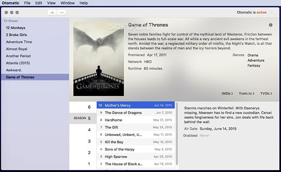Viewport: 281px width, 172px height.
Task: Open the TVDb link
Action: click(x=266, y=93)
